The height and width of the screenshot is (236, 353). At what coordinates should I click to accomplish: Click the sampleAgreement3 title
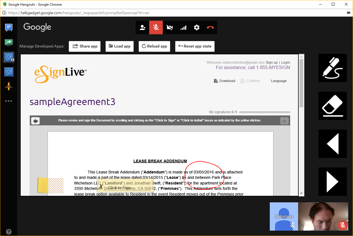72,102
